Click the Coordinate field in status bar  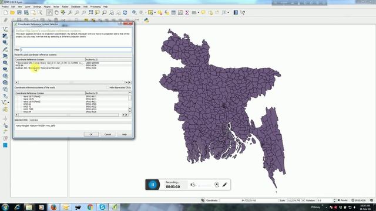[249, 200]
